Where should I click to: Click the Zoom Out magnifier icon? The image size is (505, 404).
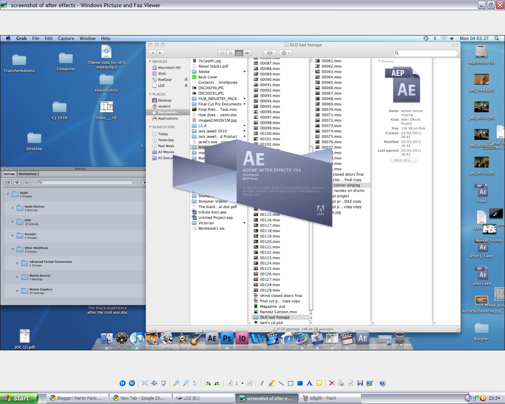pyautogui.click(x=186, y=383)
